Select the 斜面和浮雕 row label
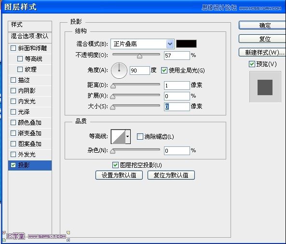 tap(32, 48)
